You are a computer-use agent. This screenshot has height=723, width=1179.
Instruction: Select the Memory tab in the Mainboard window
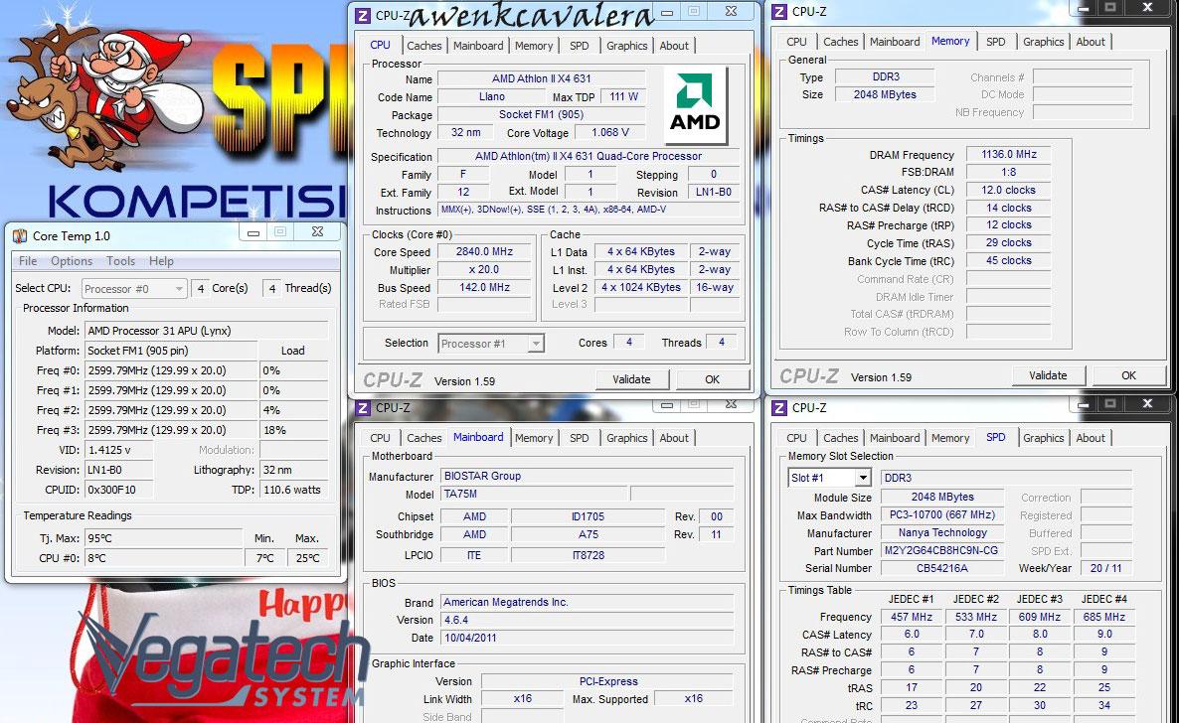[534, 438]
